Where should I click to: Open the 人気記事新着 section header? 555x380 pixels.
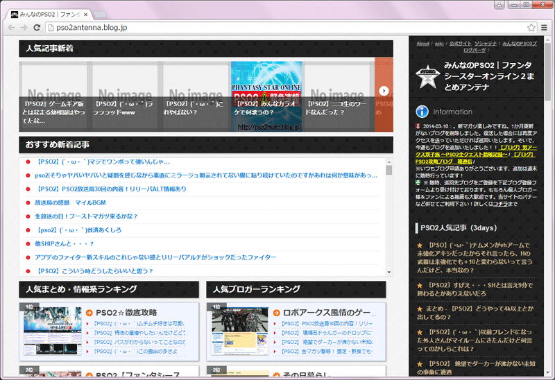coord(206,49)
